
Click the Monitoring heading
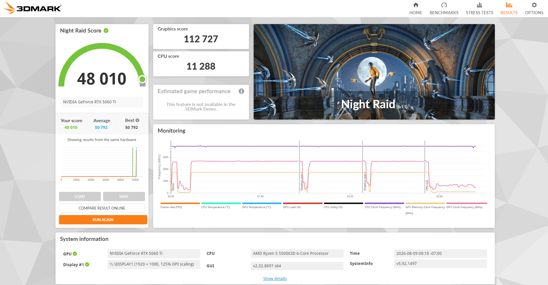(x=171, y=131)
